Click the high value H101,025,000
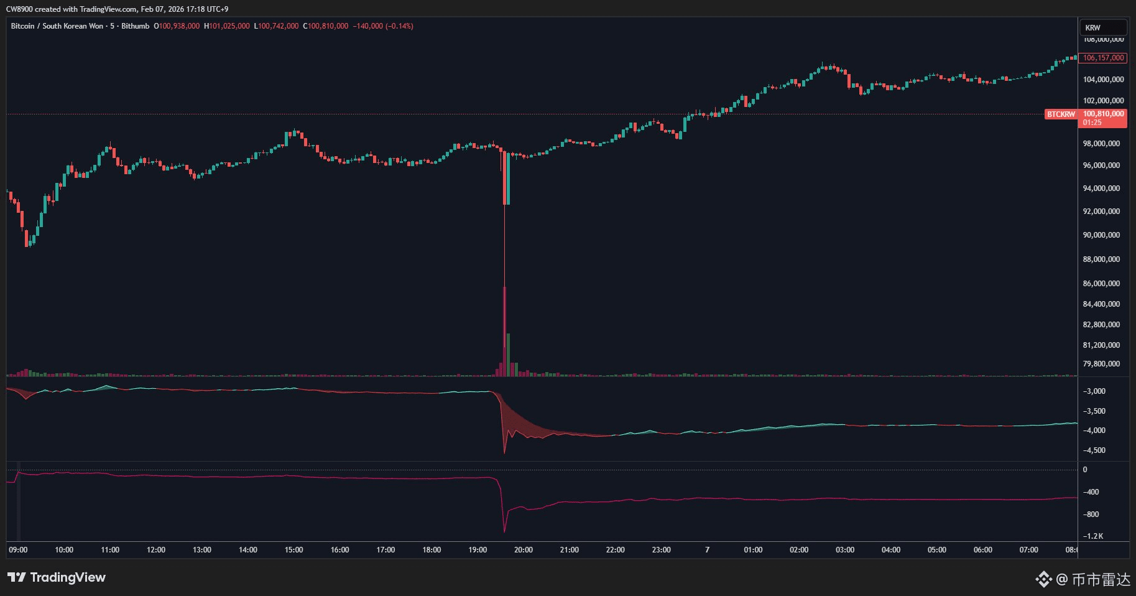This screenshot has height=596, width=1136. pos(227,26)
